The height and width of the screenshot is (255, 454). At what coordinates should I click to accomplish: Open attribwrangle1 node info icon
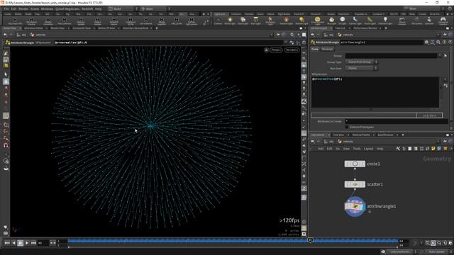click(x=445, y=42)
